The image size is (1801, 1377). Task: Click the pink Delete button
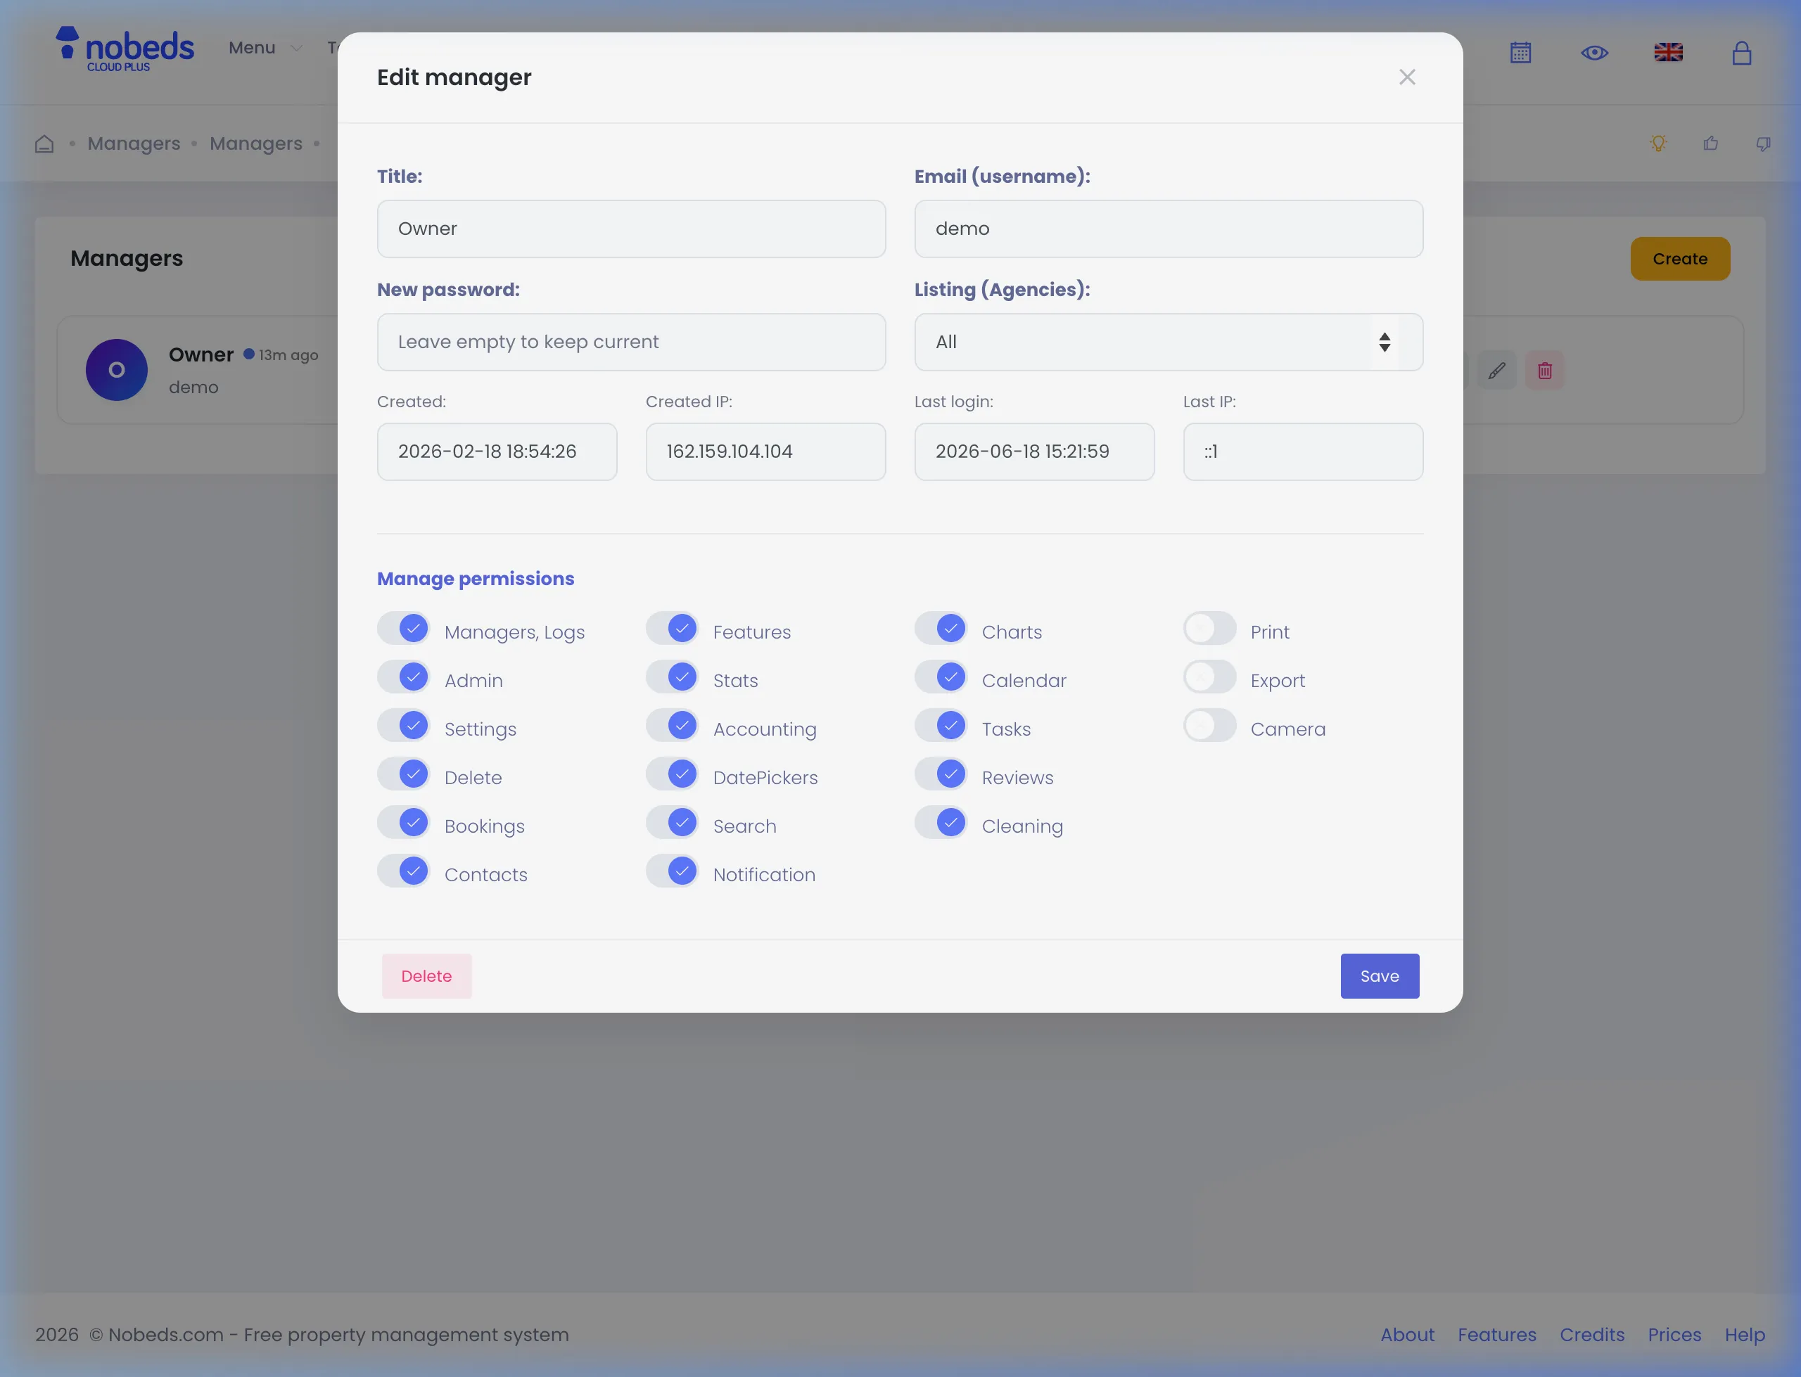pyautogui.click(x=426, y=976)
